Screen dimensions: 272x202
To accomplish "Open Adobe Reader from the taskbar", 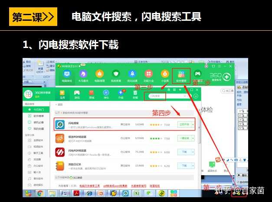I will [x=76, y=193].
